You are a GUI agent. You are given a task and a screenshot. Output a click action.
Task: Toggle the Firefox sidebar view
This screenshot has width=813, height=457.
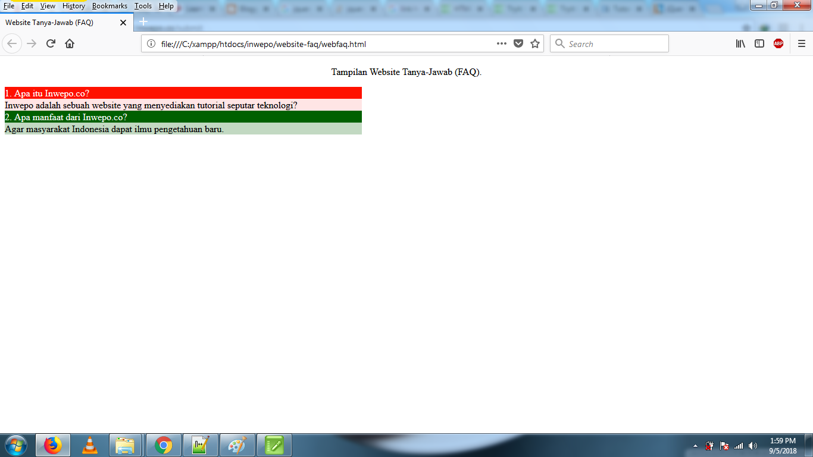pyautogui.click(x=759, y=43)
